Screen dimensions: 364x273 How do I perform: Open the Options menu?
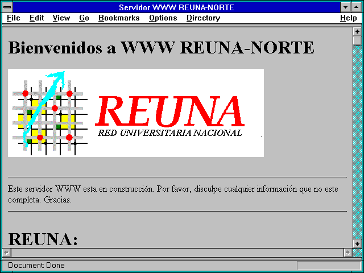tap(163, 18)
